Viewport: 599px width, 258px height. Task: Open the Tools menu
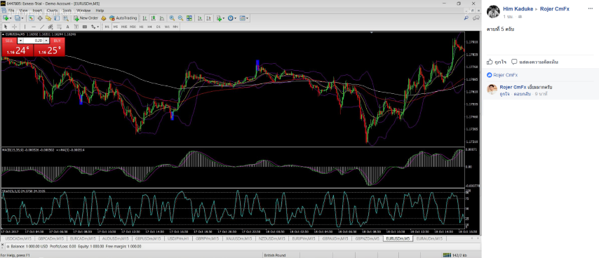coord(67,11)
